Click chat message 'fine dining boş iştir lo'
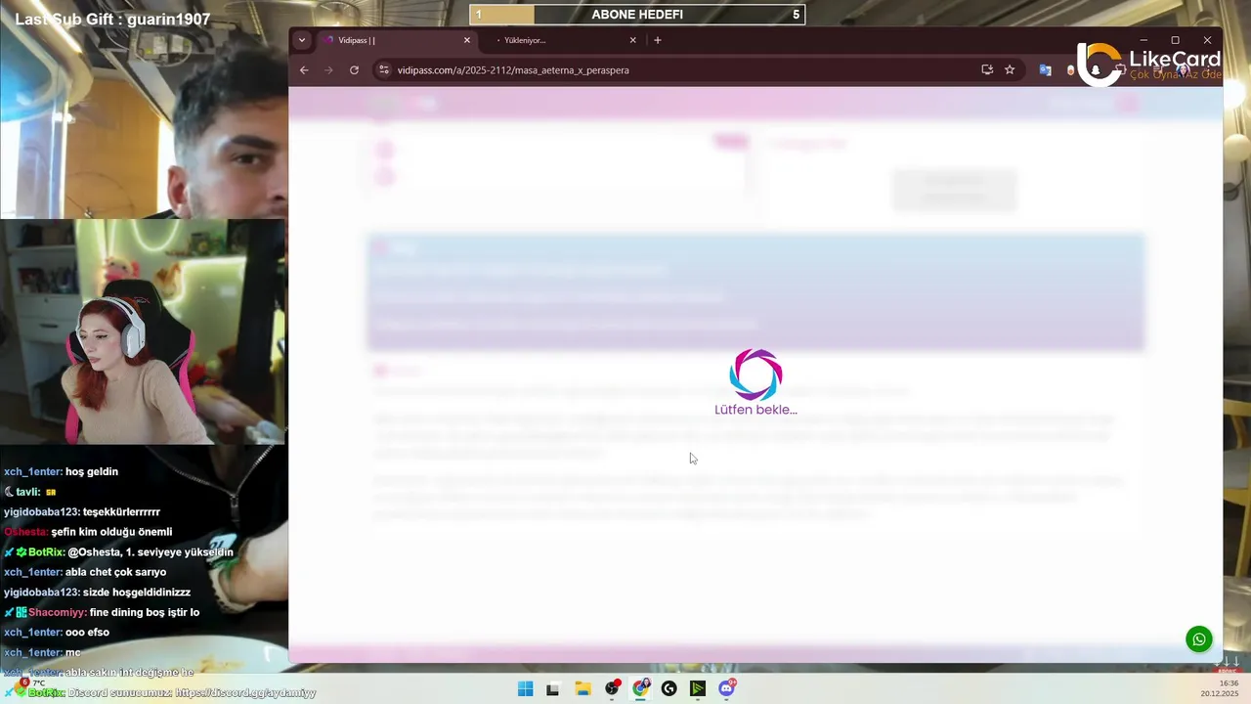This screenshot has width=1251, height=704. [144, 612]
